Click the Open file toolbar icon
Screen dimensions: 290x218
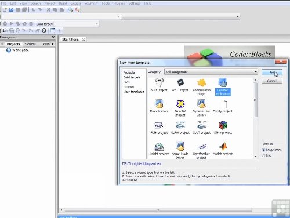coord(12,9)
